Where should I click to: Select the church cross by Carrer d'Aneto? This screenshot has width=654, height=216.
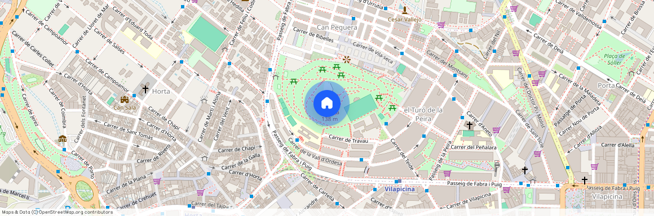click(469, 125)
